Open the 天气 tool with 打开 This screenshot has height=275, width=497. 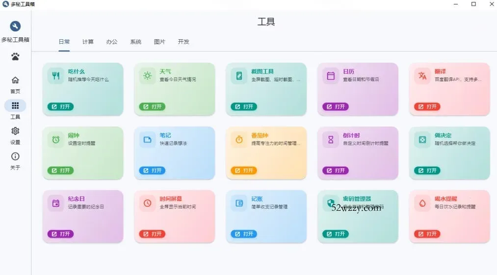point(152,107)
